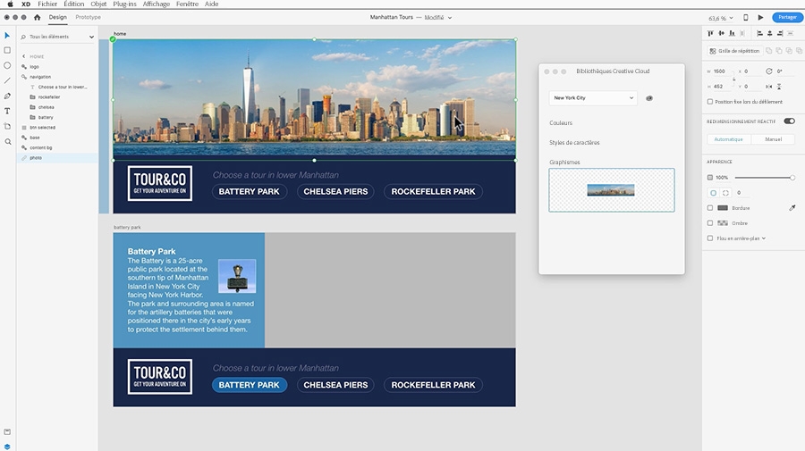Apply different radius per corner

click(x=725, y=193)
